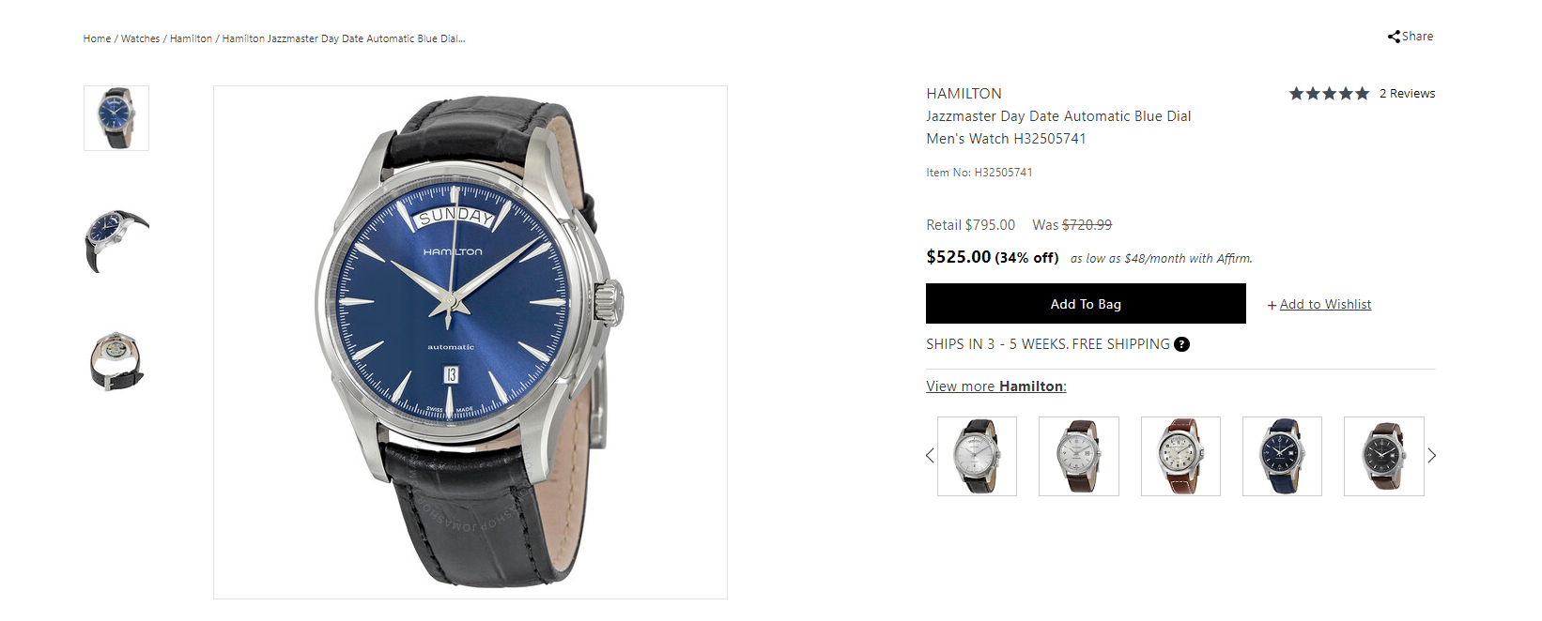Viewport: 1542px width, 621px height.
Task: Select the front-view blue dial thumbnail
Action: [x=116, y=118]
